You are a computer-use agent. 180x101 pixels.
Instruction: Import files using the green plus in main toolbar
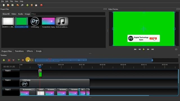click(27, 5)
